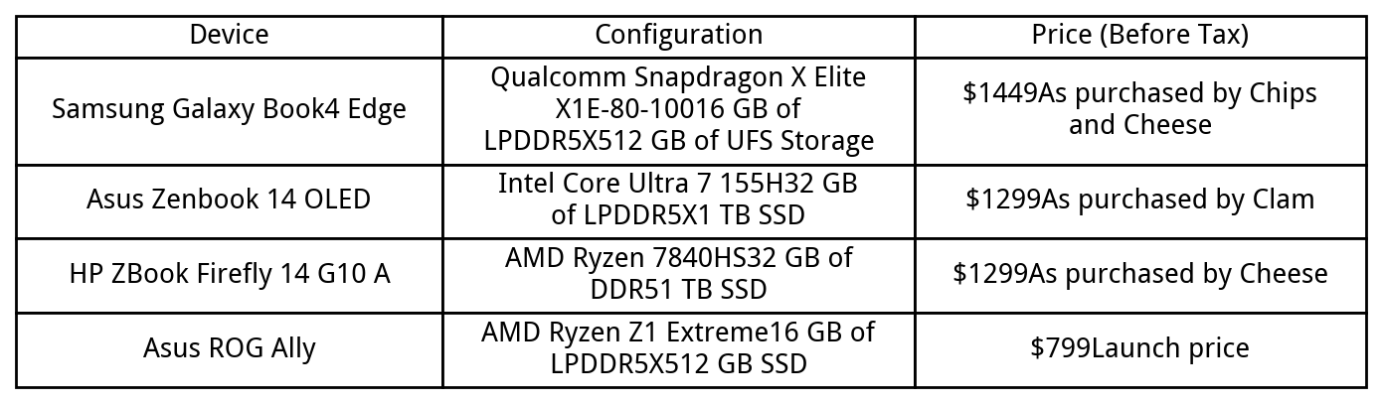Click the $799 Launch price cell
1382x403 pixels.
pos(1139,348)
